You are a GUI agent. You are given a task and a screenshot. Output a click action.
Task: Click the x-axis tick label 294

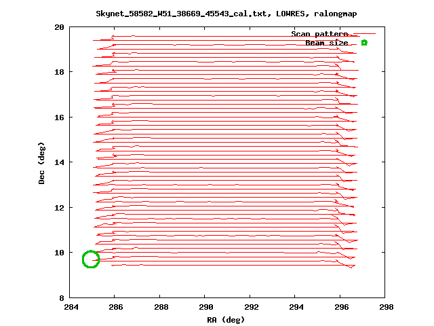pos(296,307)
